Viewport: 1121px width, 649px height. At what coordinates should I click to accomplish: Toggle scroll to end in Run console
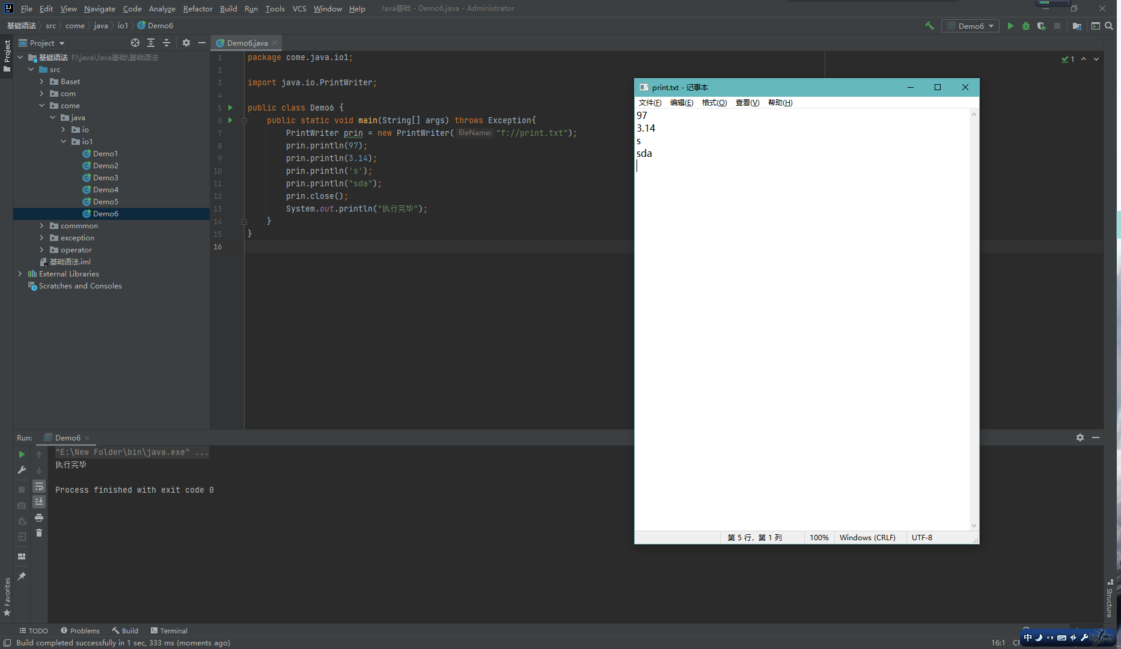(39, 501)
